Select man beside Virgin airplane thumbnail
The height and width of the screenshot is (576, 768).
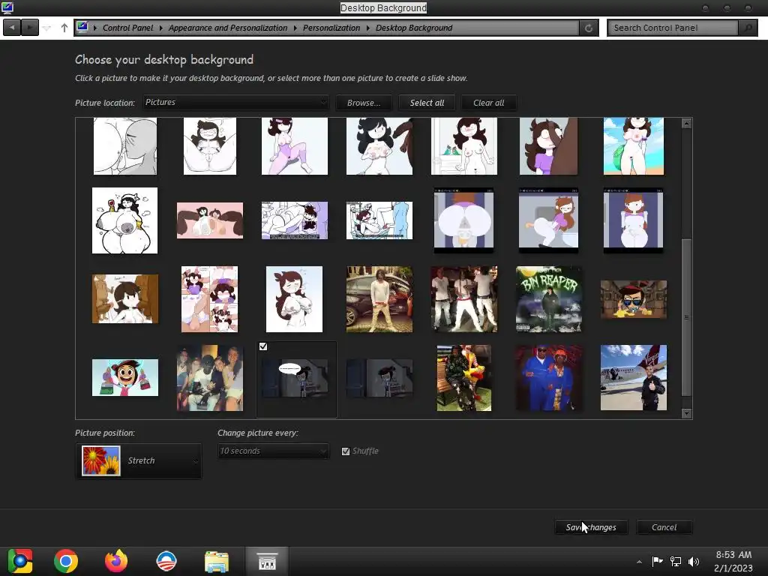tap(633, 378)
